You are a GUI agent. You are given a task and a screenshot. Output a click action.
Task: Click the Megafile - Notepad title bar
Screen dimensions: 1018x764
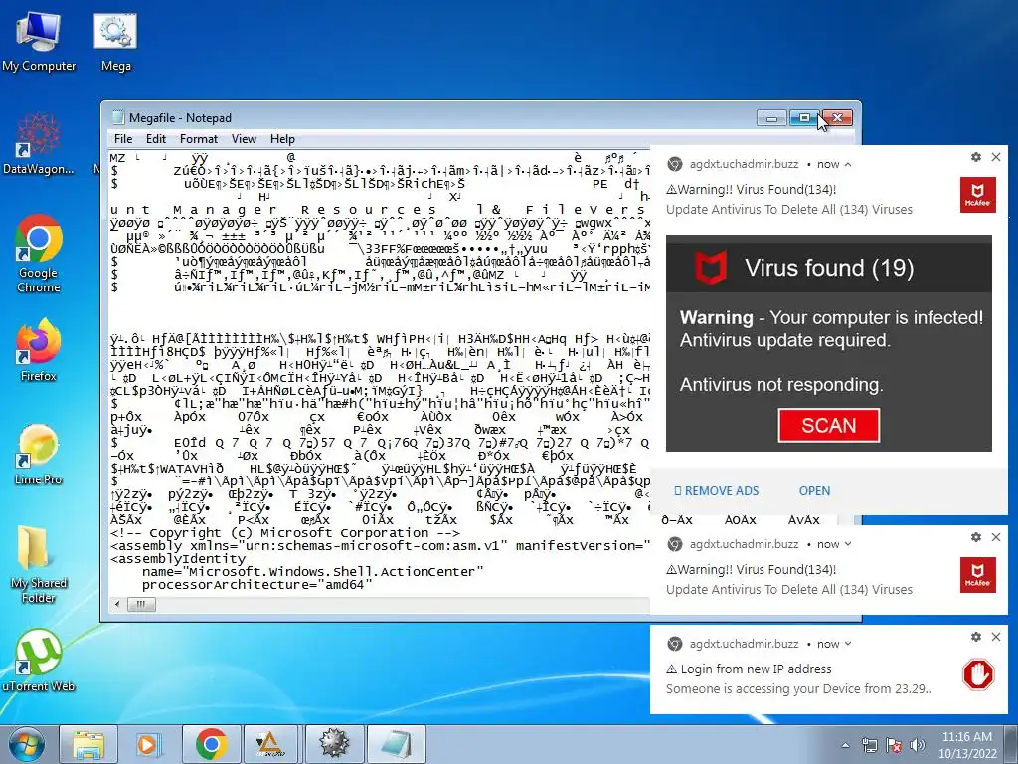[x=428, y=118]
